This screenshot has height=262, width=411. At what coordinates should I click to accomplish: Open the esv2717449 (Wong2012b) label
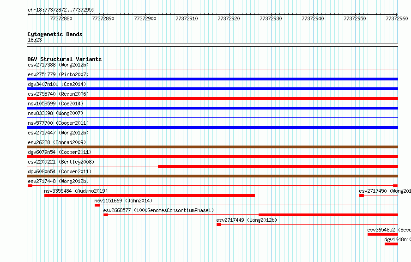[247, 220]
